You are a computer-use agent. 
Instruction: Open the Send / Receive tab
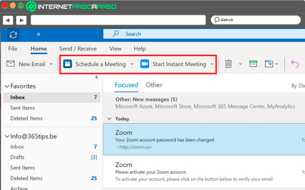[x=78, y=49]
